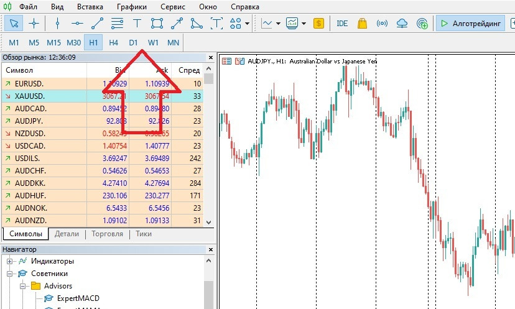
Task: Collapse the Advisors folder node
Action: (22, 287)
